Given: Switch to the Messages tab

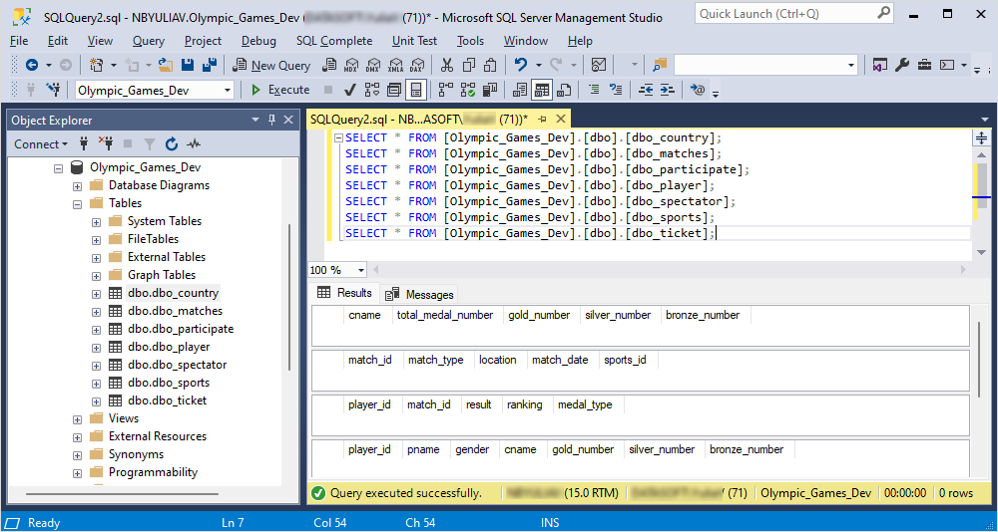Looking at the screenshot, I should [x=420, y=294].
